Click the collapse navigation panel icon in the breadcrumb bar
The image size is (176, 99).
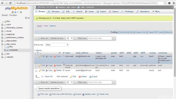(x=35, y=7)
